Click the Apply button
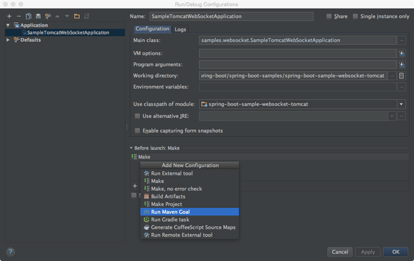 (x=368, y=252)
